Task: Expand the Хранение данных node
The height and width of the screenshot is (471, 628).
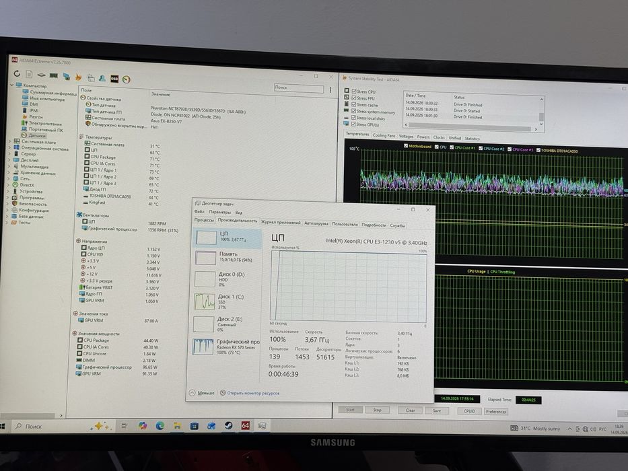Action: click(9, 172)
